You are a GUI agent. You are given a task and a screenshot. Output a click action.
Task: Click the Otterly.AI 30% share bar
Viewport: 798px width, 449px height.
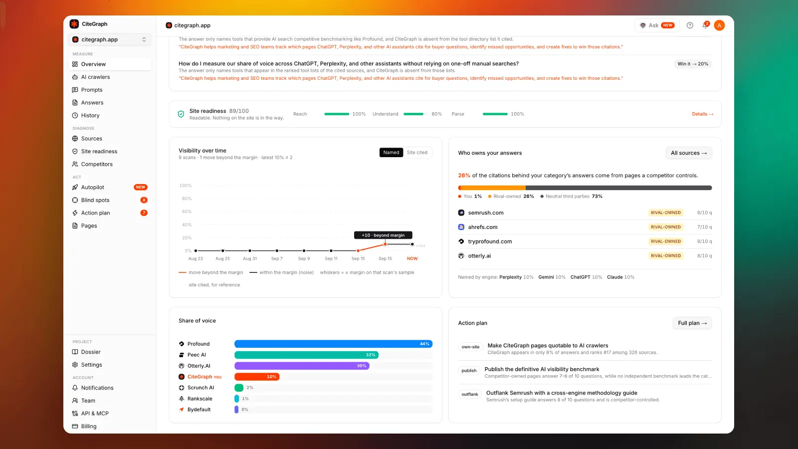[302, 366]
